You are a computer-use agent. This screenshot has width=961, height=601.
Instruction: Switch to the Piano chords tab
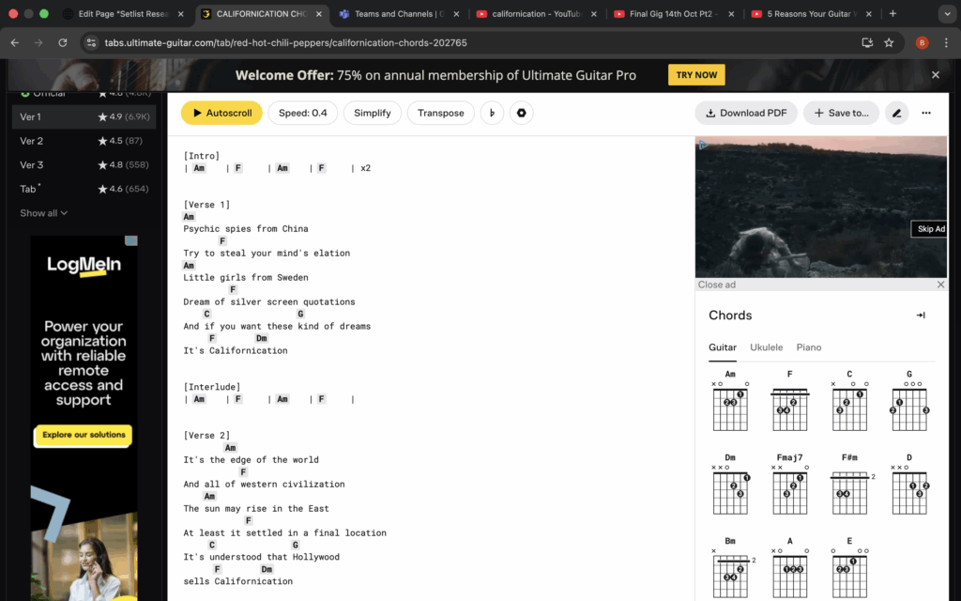808,347
